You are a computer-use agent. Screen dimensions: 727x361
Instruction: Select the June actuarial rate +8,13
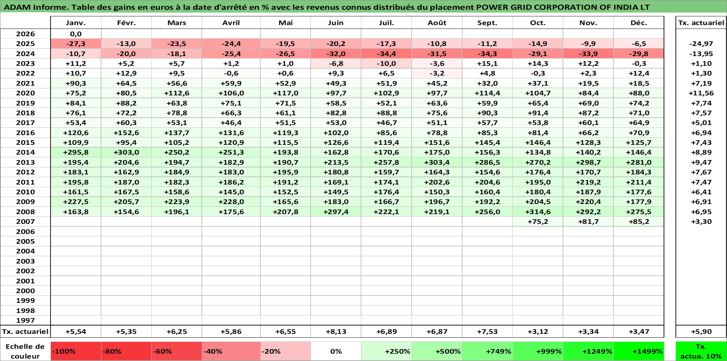[x=336, y=331]
